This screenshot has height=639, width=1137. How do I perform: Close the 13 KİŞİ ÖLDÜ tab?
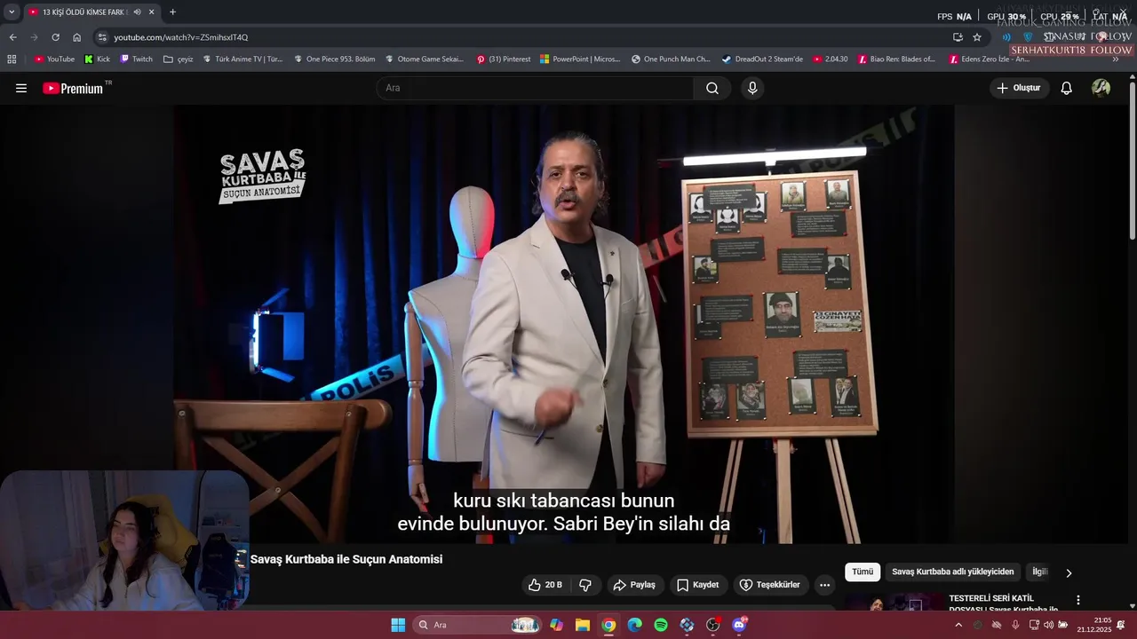pyautogui.click(x=152, y=12)
